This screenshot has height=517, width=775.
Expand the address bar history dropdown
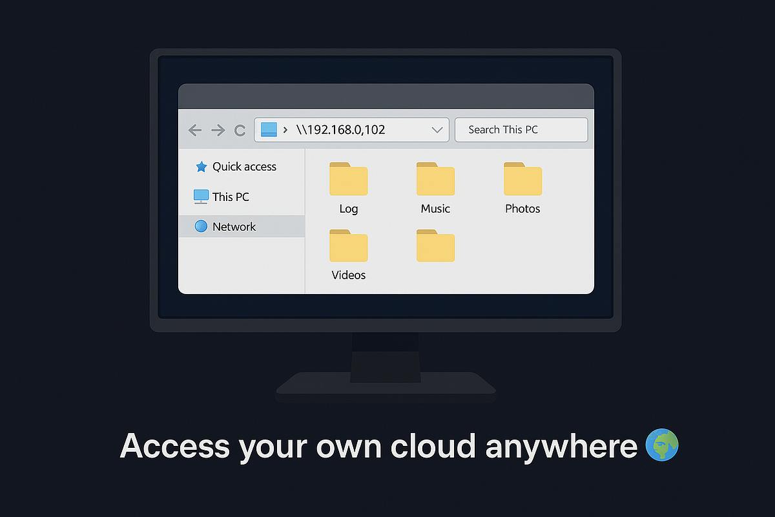point(437,130)
